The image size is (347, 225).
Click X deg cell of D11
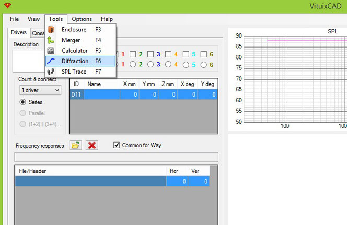(x=187, y=94)
